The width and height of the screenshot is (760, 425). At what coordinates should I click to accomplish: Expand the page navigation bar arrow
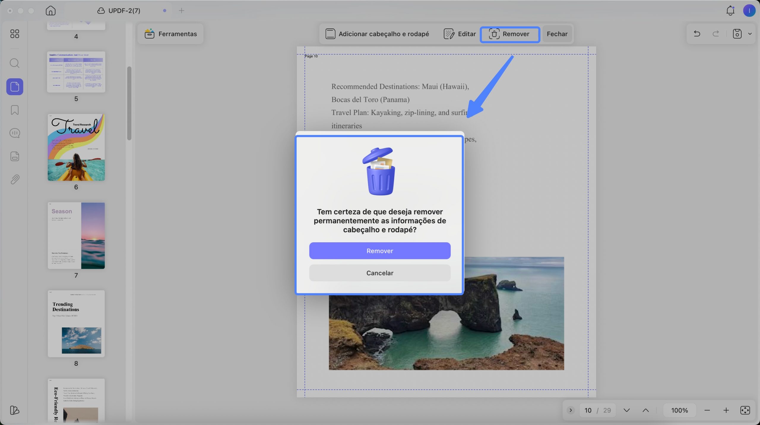click(571, 410)
